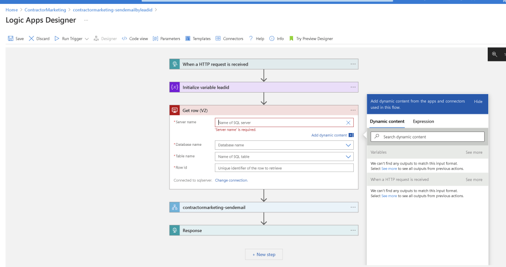Select Dynamic content tab

387,121
